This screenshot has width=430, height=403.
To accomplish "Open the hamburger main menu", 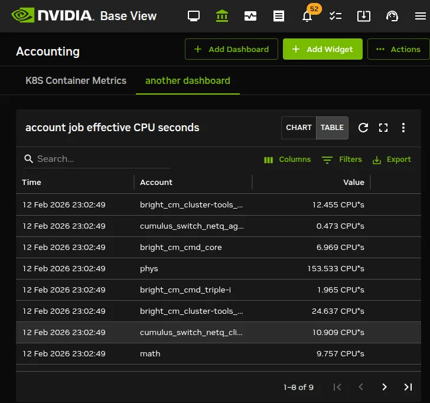I will 420,16.
